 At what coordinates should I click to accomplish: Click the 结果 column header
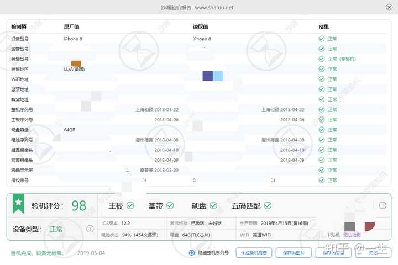pyautogui.click(x=323, y=26)
